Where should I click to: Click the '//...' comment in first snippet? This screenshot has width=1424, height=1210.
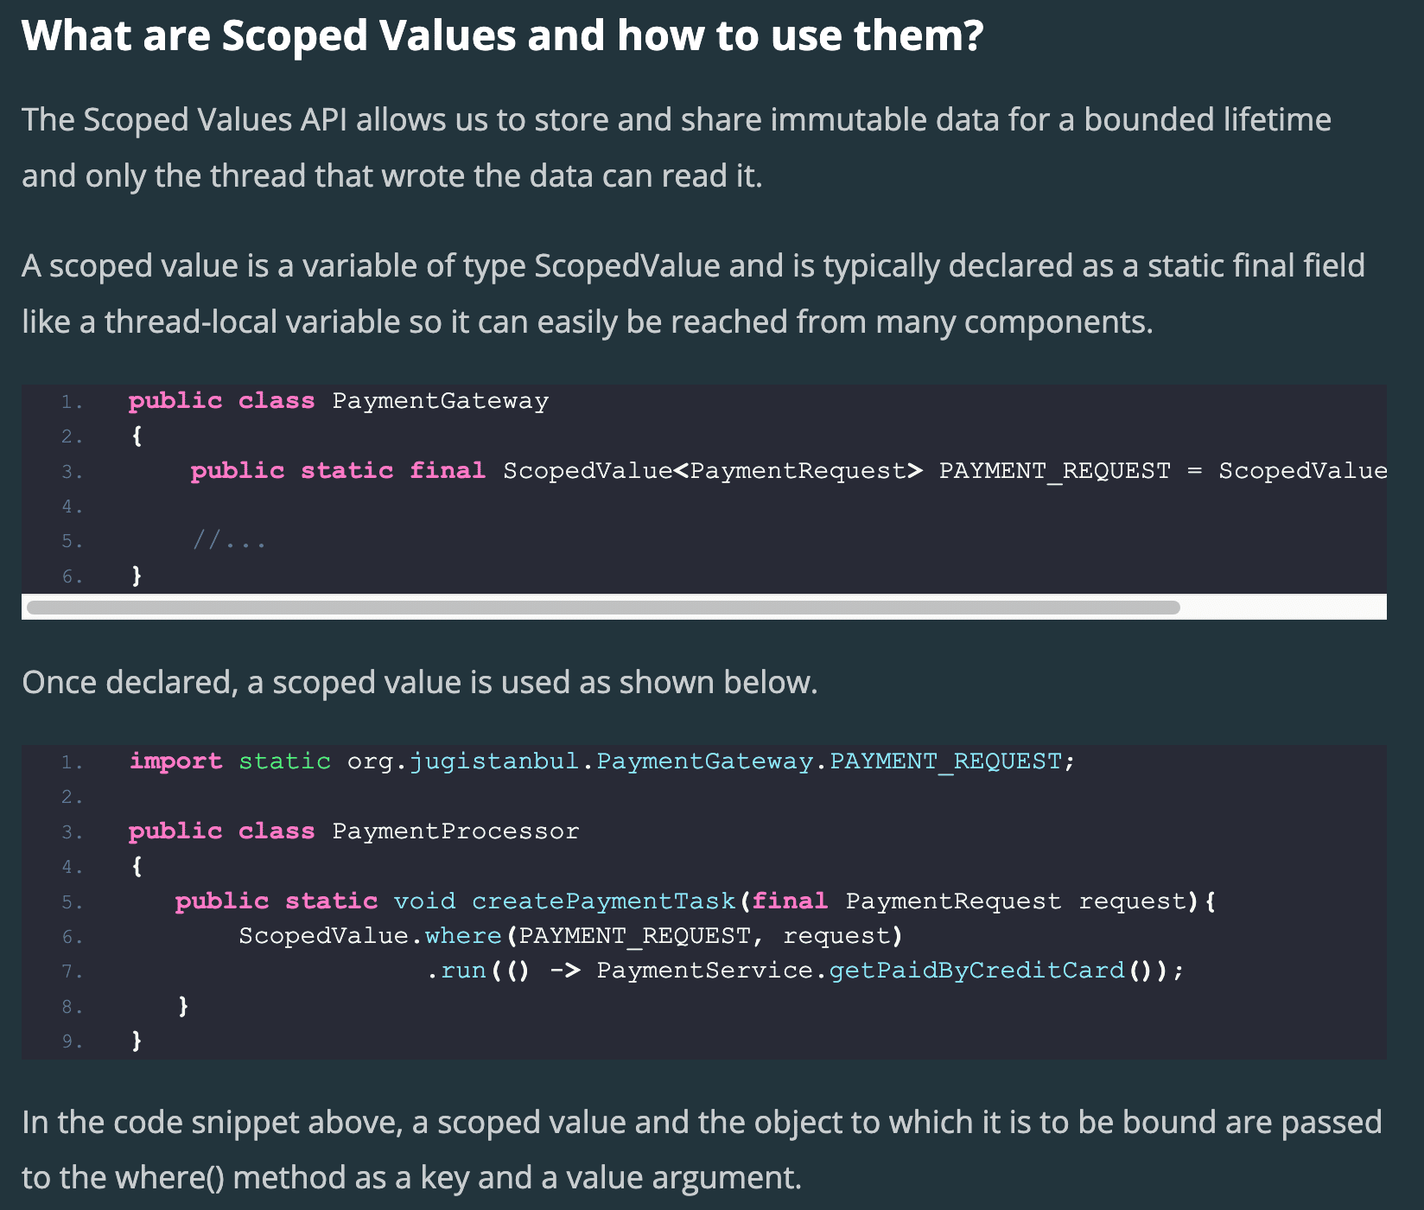pos(229,541)
